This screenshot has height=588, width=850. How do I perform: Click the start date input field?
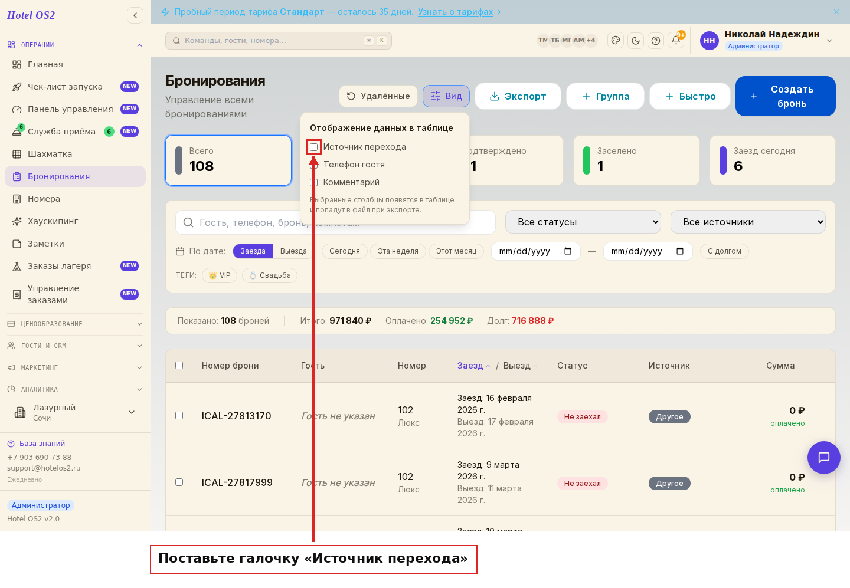[x=536, y=251]
